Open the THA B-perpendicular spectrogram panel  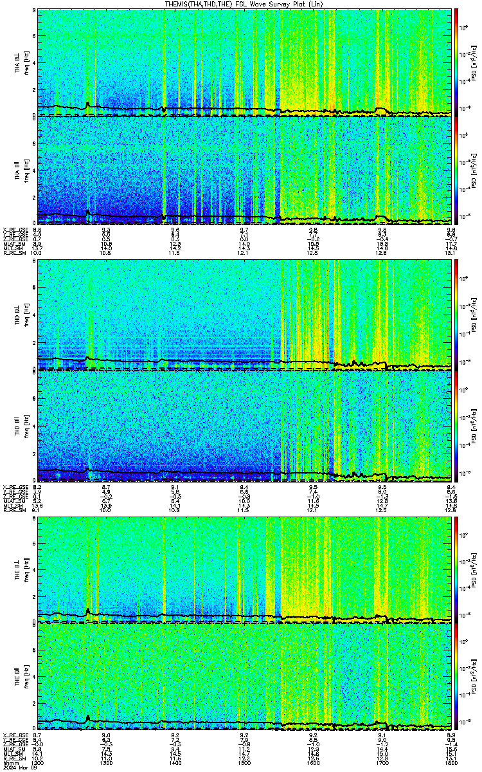(x=244, y=62)
